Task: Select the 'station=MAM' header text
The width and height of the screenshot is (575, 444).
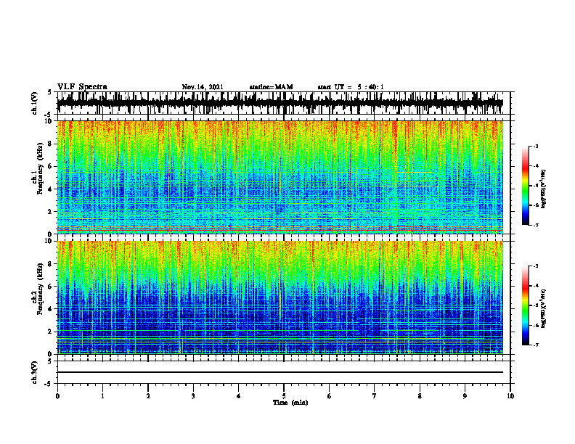Action: point(272,87)
